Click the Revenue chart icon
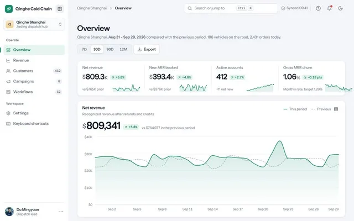Image resolution: width=354 pixels, height=221 pixels. [x=8, y=60]
